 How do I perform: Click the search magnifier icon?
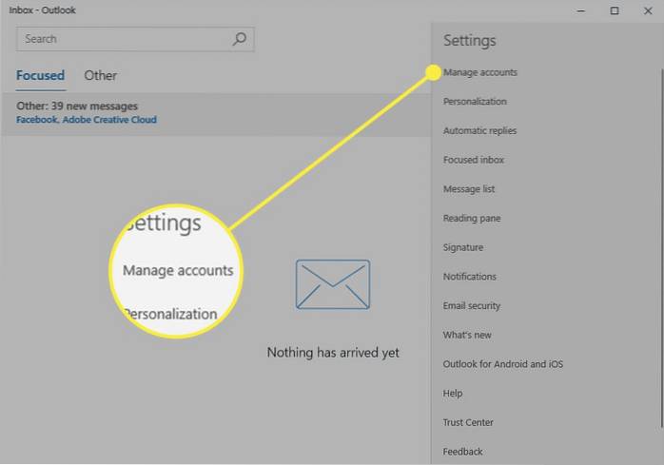point(240,39)
